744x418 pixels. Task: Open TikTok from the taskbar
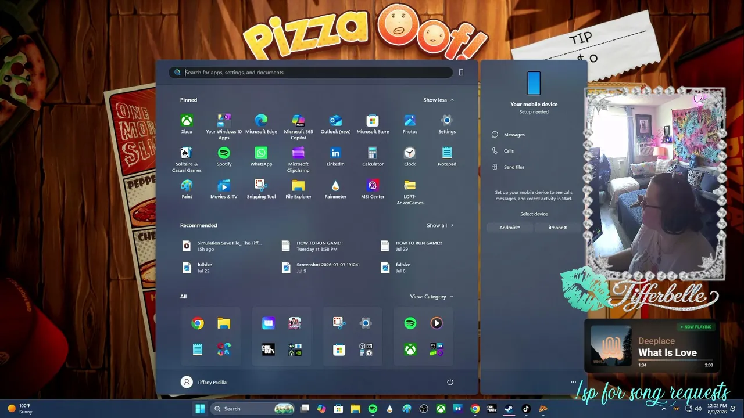(x=526, y=409)
